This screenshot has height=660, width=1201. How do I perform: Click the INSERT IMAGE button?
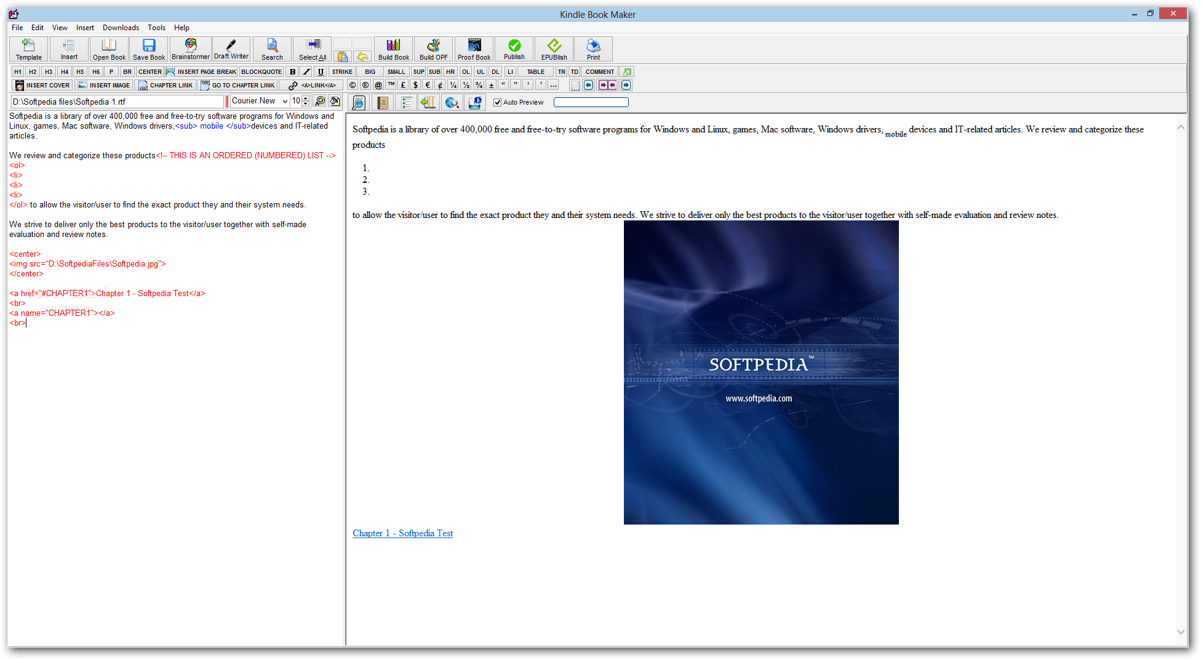(104, 85)
